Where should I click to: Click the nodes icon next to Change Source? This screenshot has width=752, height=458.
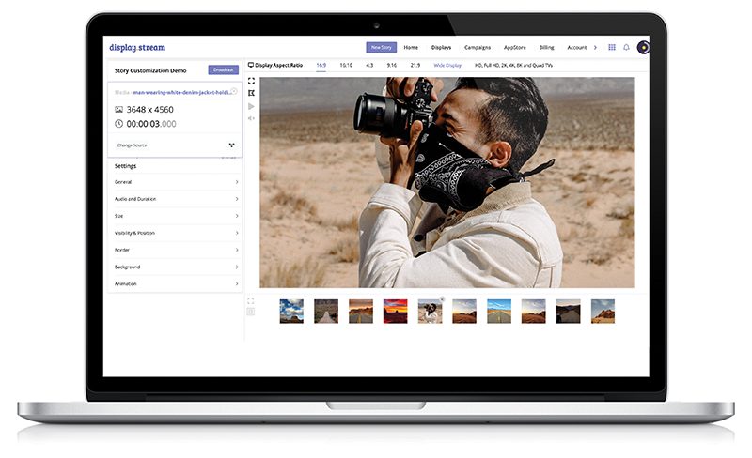pos(231,145)
